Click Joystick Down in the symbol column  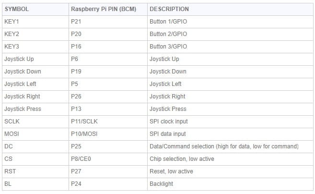pos(23,72)
